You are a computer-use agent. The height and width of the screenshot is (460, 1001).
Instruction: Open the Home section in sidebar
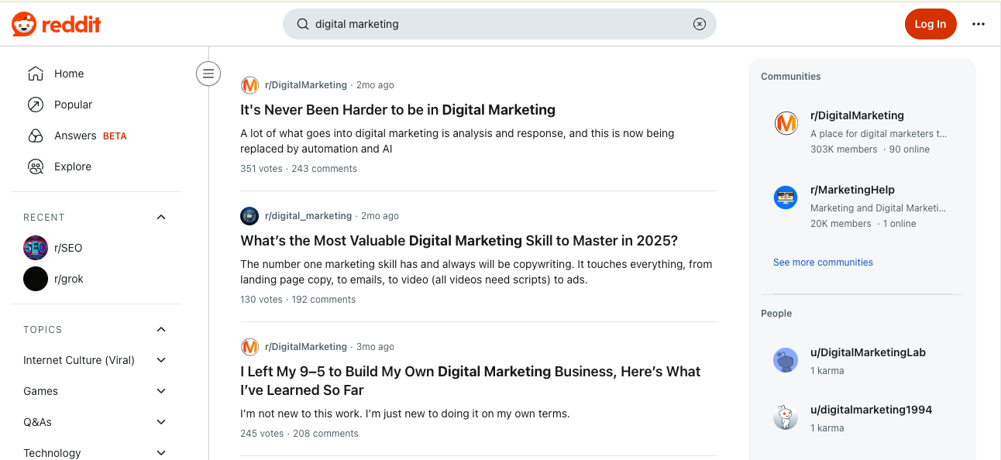[x=69, y=73]
